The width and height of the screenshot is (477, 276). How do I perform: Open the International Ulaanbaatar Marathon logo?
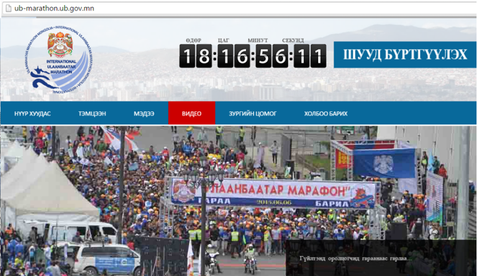[x=58, y=59]
